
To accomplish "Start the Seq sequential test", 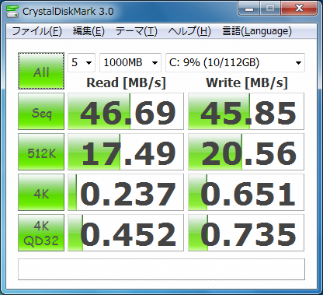I will tap(41, 111).
